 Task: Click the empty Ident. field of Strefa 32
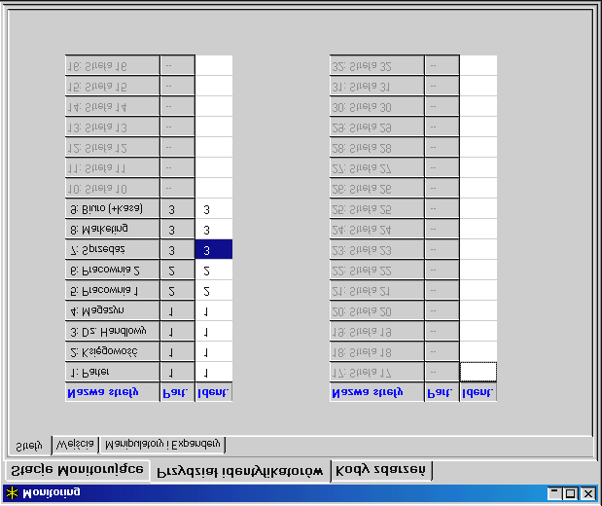478,66
